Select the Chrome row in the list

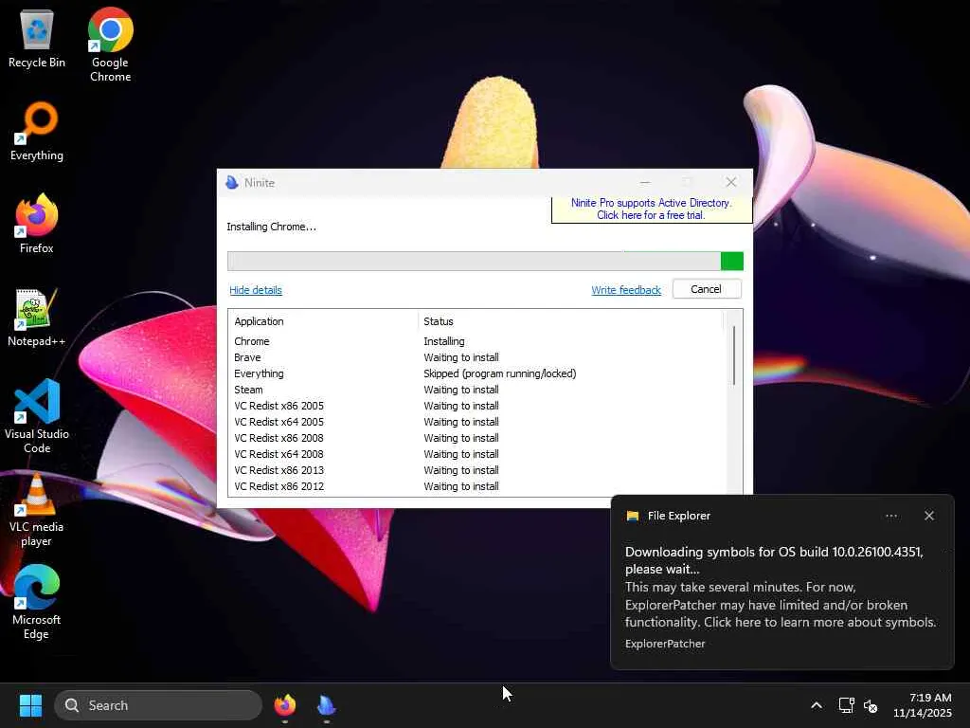pos(476,341)
